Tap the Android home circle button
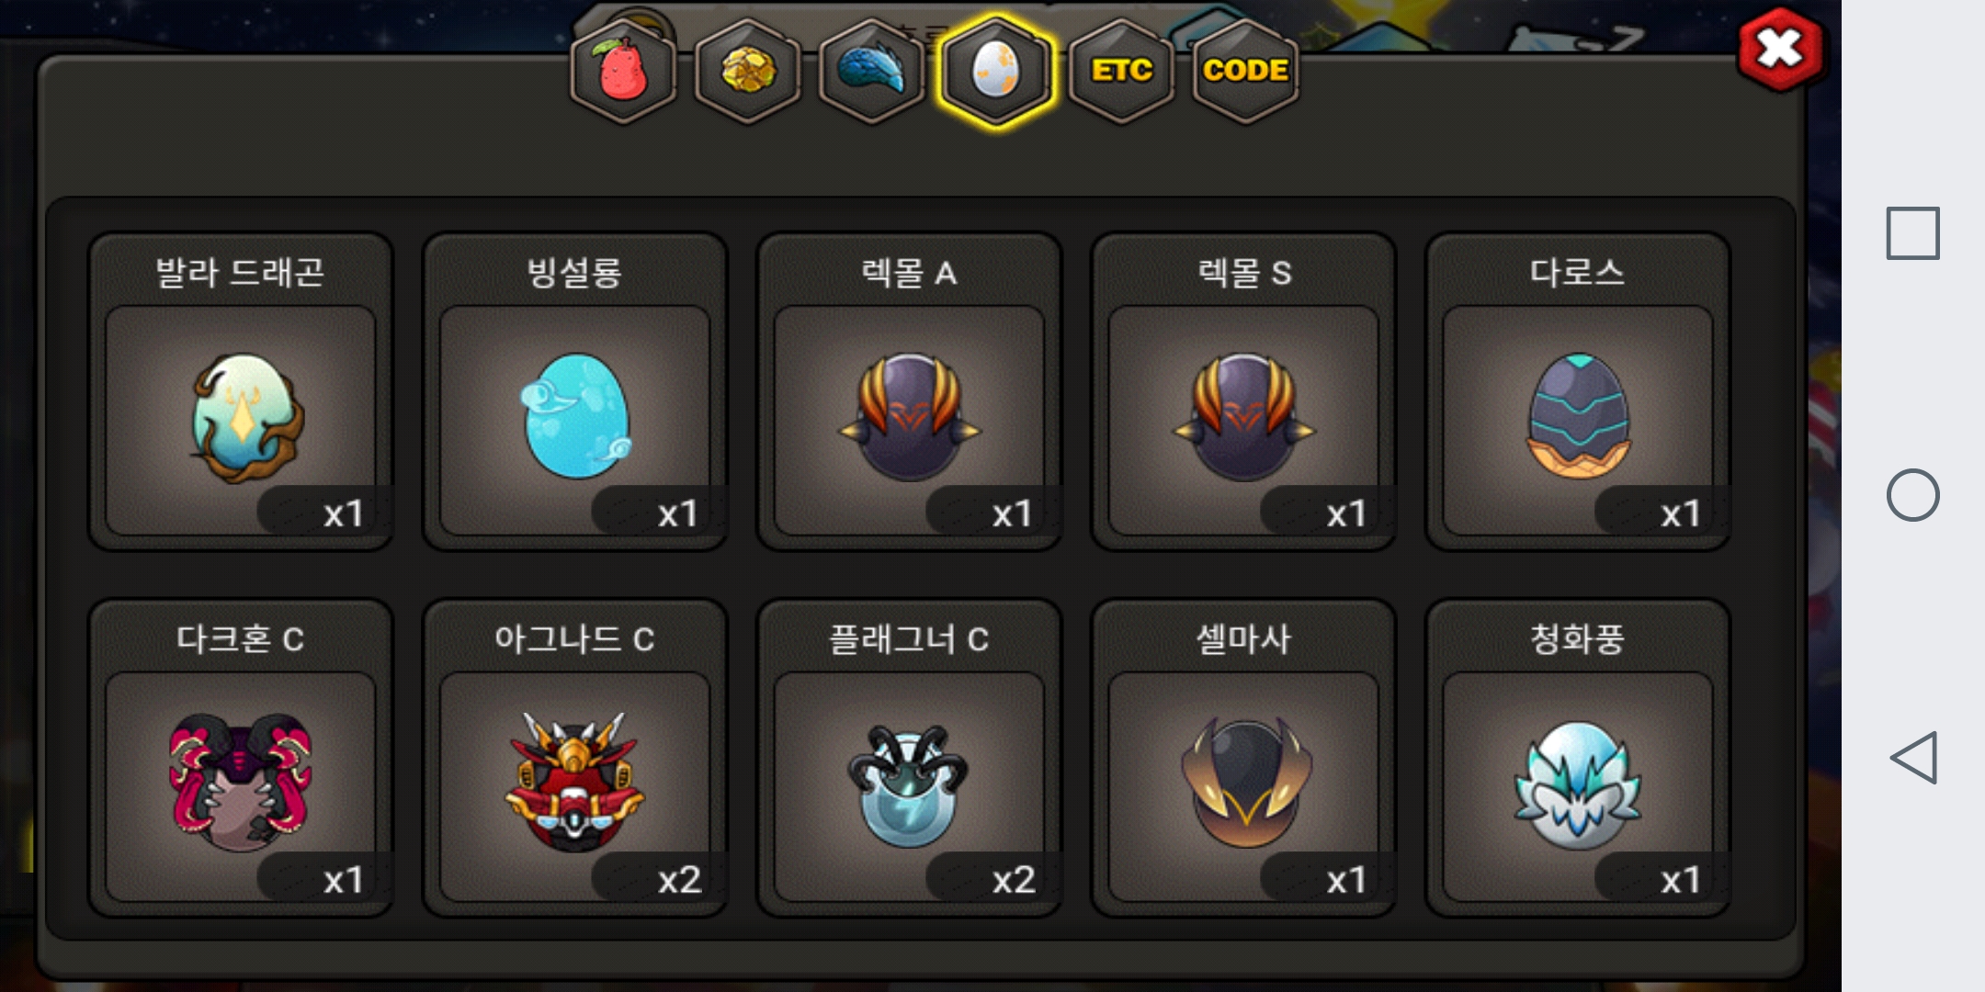 click(x=1913, y=495)
